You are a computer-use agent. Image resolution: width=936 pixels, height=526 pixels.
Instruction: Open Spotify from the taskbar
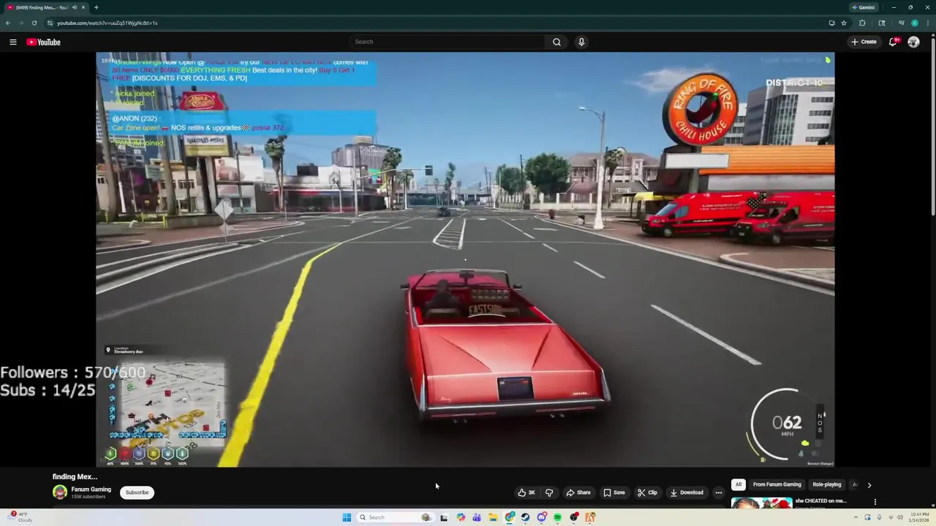pyautogui.click(x=557, y=517)
